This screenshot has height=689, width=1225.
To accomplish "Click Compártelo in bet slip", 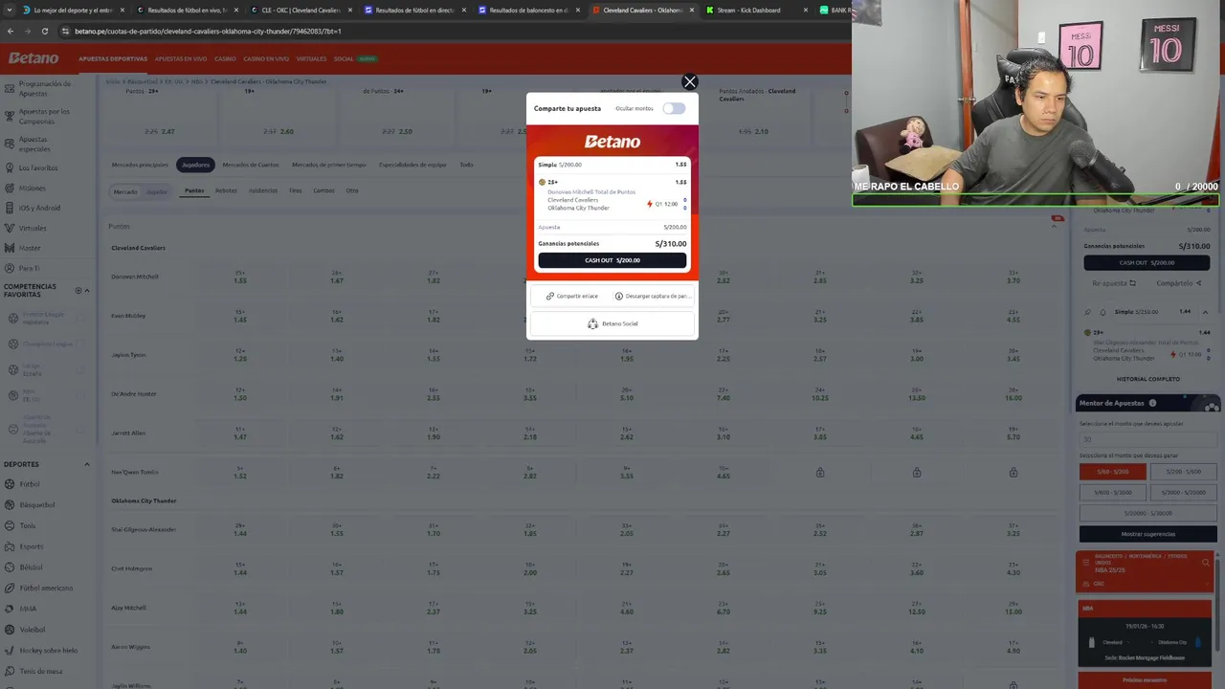I will click(1179, 283).
